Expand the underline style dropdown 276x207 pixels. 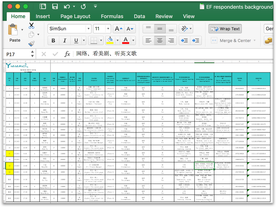pos(84,41)
